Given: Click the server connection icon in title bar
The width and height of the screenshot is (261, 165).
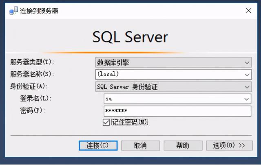Looking at the screenshot, I should 13,11.
